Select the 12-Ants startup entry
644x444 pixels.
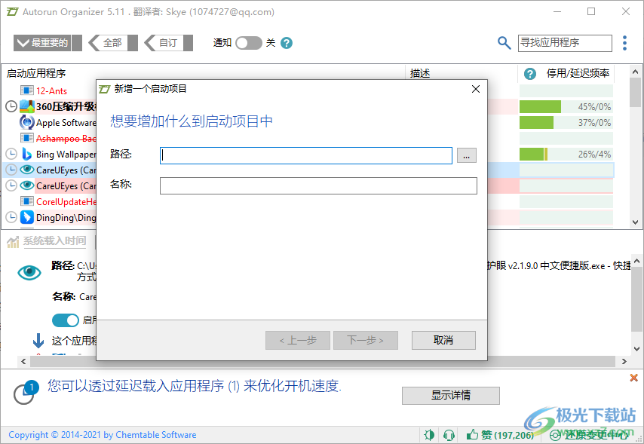tap(51, 90)
